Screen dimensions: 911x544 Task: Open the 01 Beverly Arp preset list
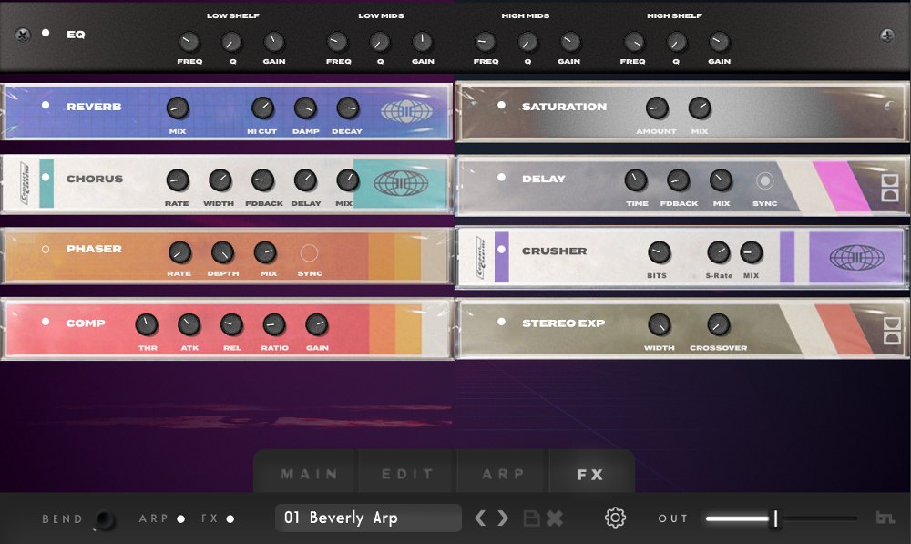point(368,518)
